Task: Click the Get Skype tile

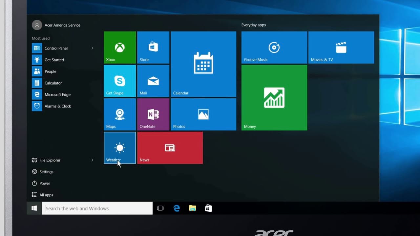Action: (x=120, y=81)
